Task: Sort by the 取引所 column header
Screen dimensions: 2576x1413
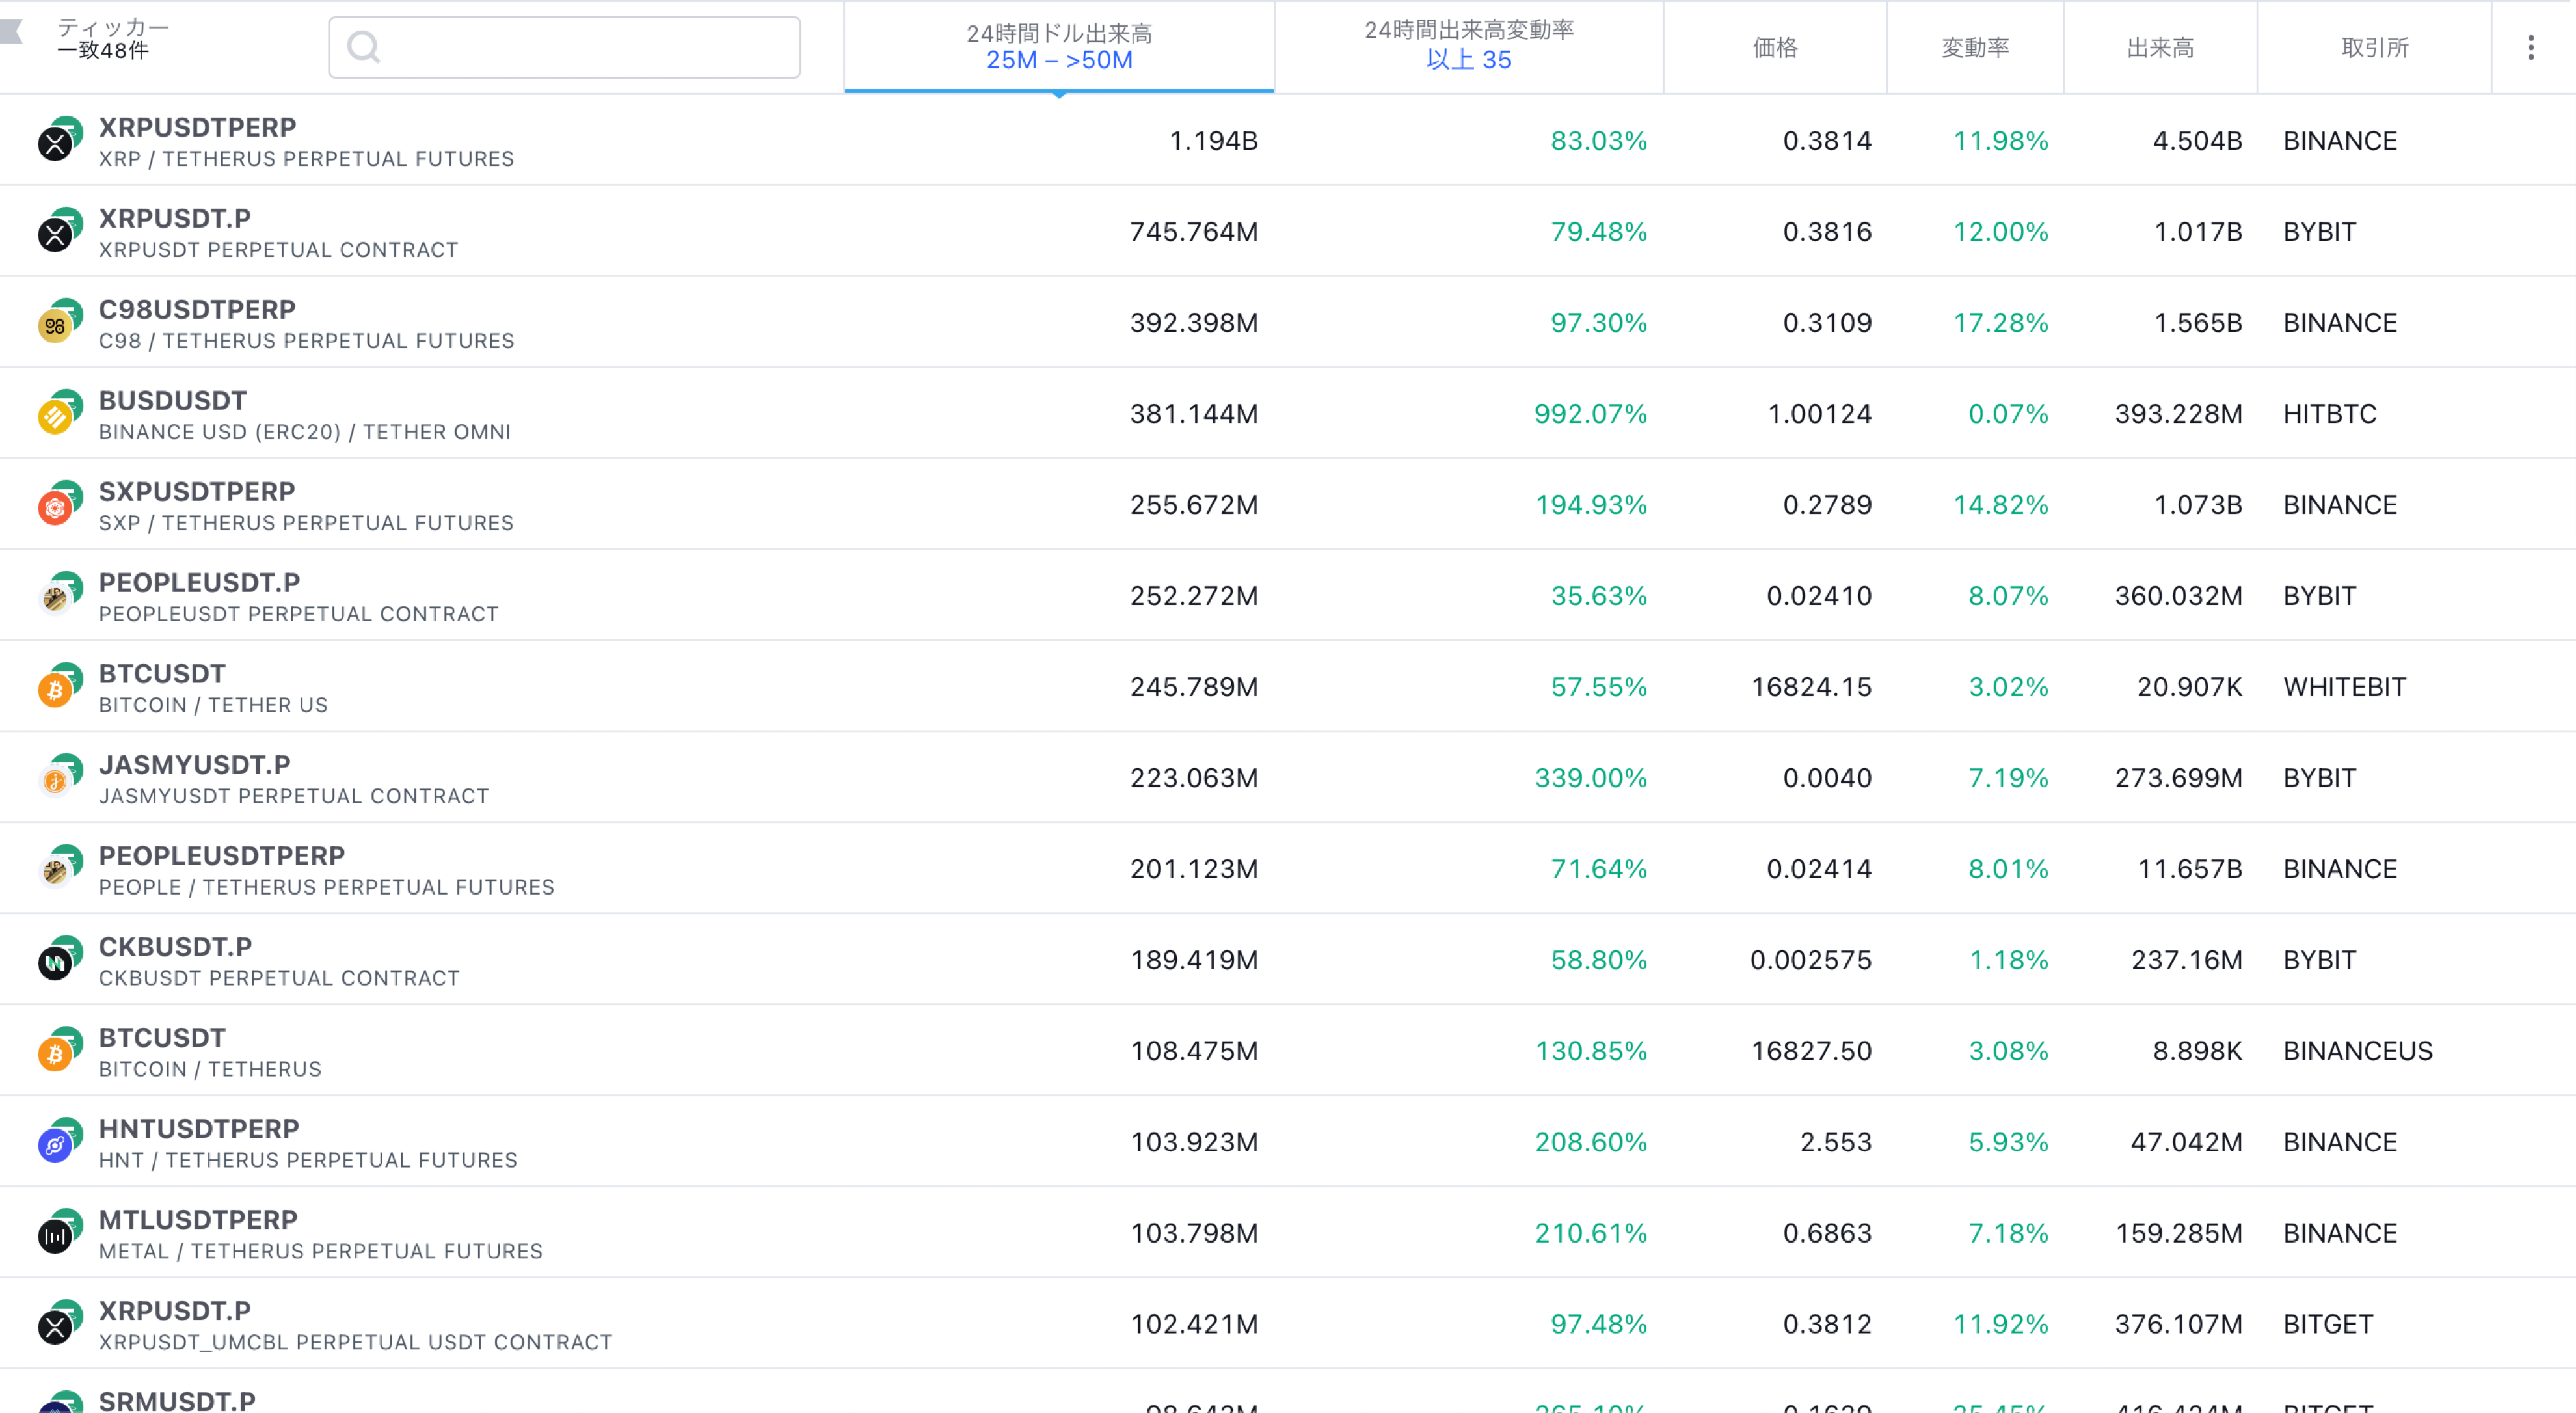Action: click(2374, 47)
